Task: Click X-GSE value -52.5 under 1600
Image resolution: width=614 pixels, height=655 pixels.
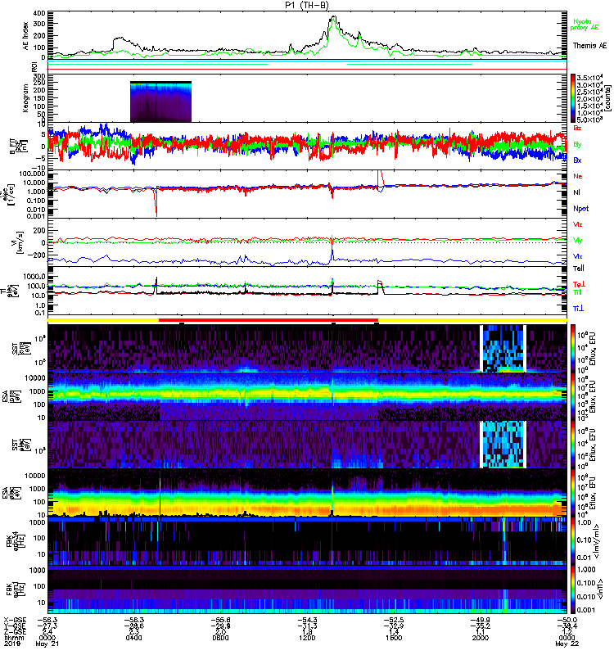Action: tap(394, 620)
